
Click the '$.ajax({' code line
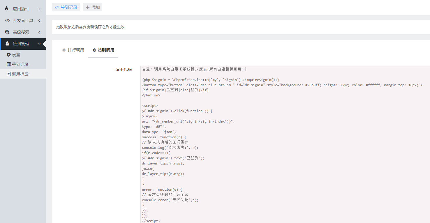(150, 116)
